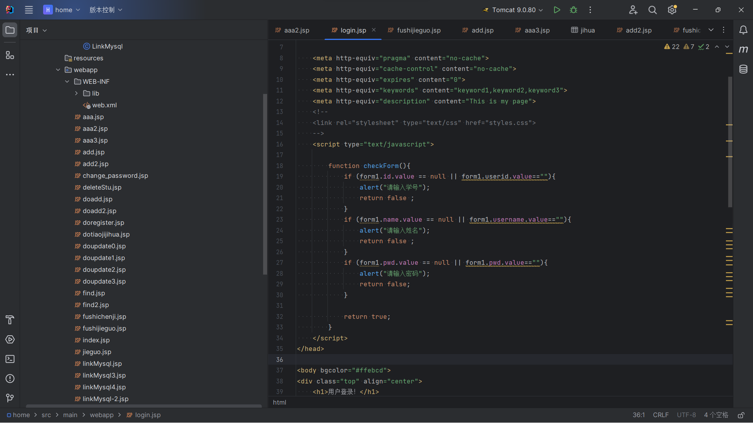Run the Tomcat 9.0.80 configuration

[557, 10]
